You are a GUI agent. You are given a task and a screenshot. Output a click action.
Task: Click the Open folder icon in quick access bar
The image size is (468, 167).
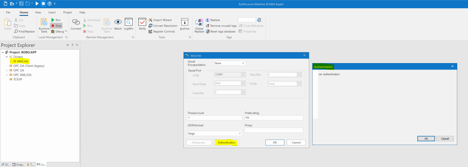tap(12, 4)
